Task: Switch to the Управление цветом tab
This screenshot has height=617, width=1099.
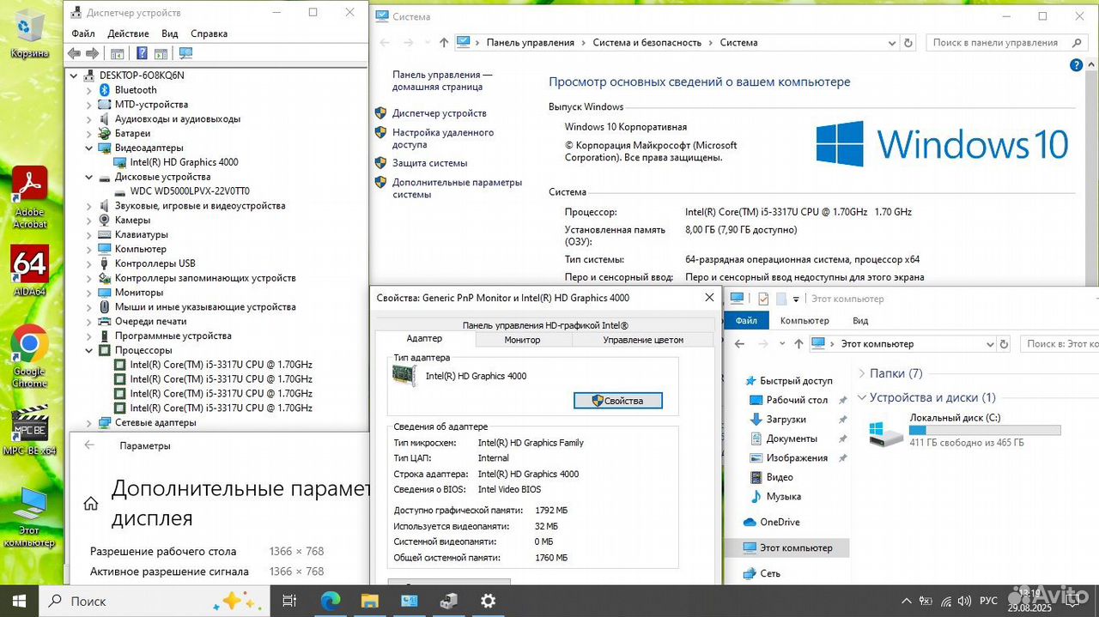Action: click(x=643, y=340)
